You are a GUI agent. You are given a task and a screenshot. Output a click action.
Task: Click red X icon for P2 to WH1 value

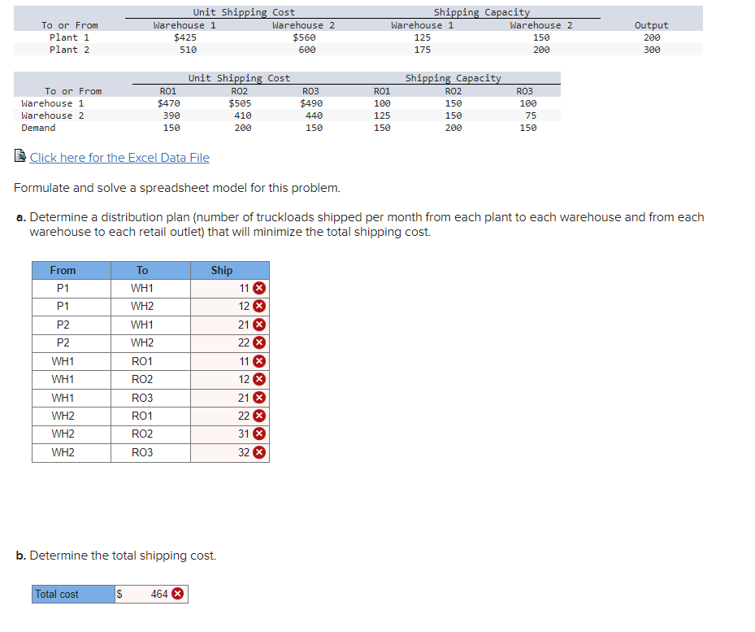pos(258,324)
